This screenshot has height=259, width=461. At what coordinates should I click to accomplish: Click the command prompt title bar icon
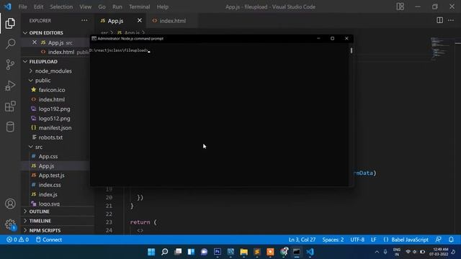[94, 38]
